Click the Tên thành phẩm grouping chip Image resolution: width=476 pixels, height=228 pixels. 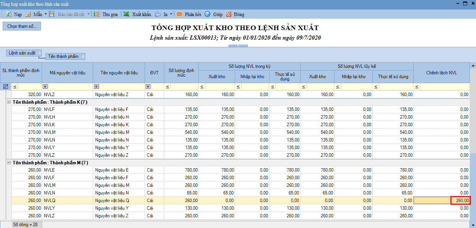[x=65, y=56]
